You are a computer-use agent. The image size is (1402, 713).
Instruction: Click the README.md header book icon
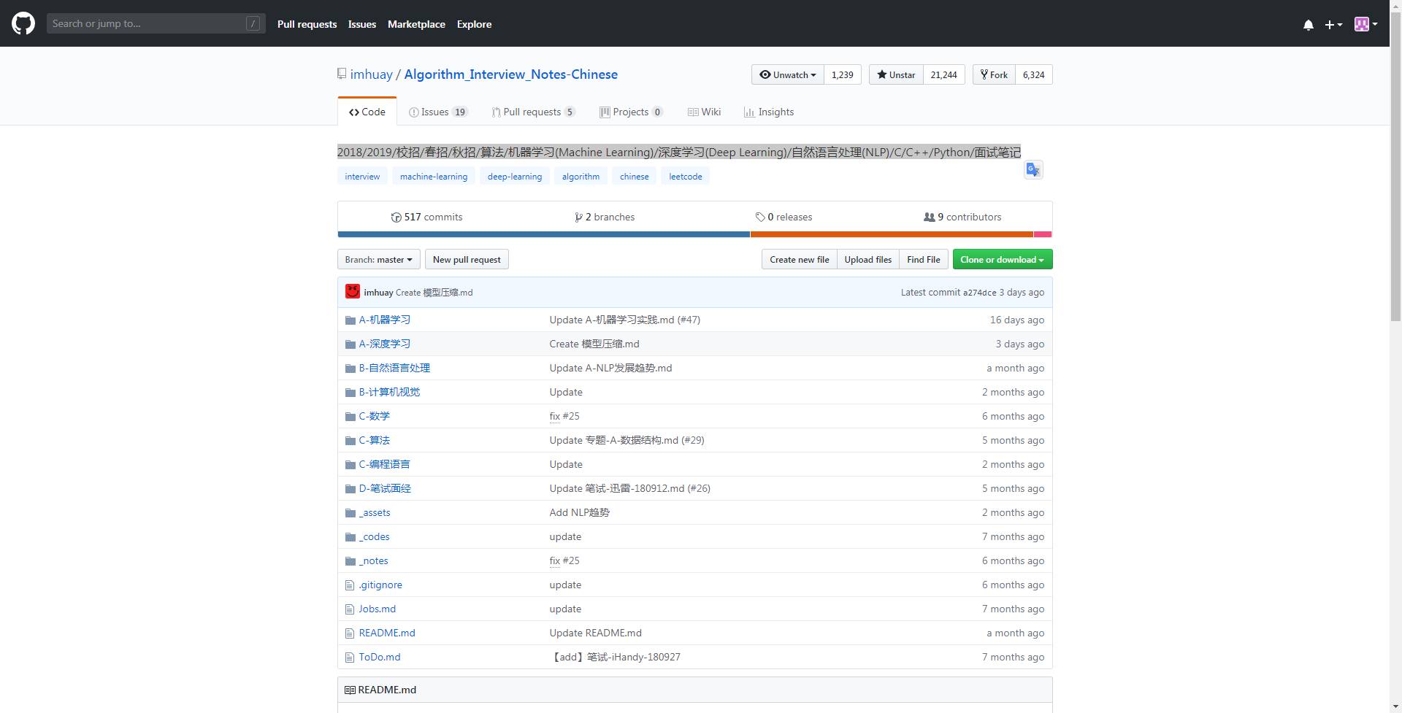tap(350, 690)
